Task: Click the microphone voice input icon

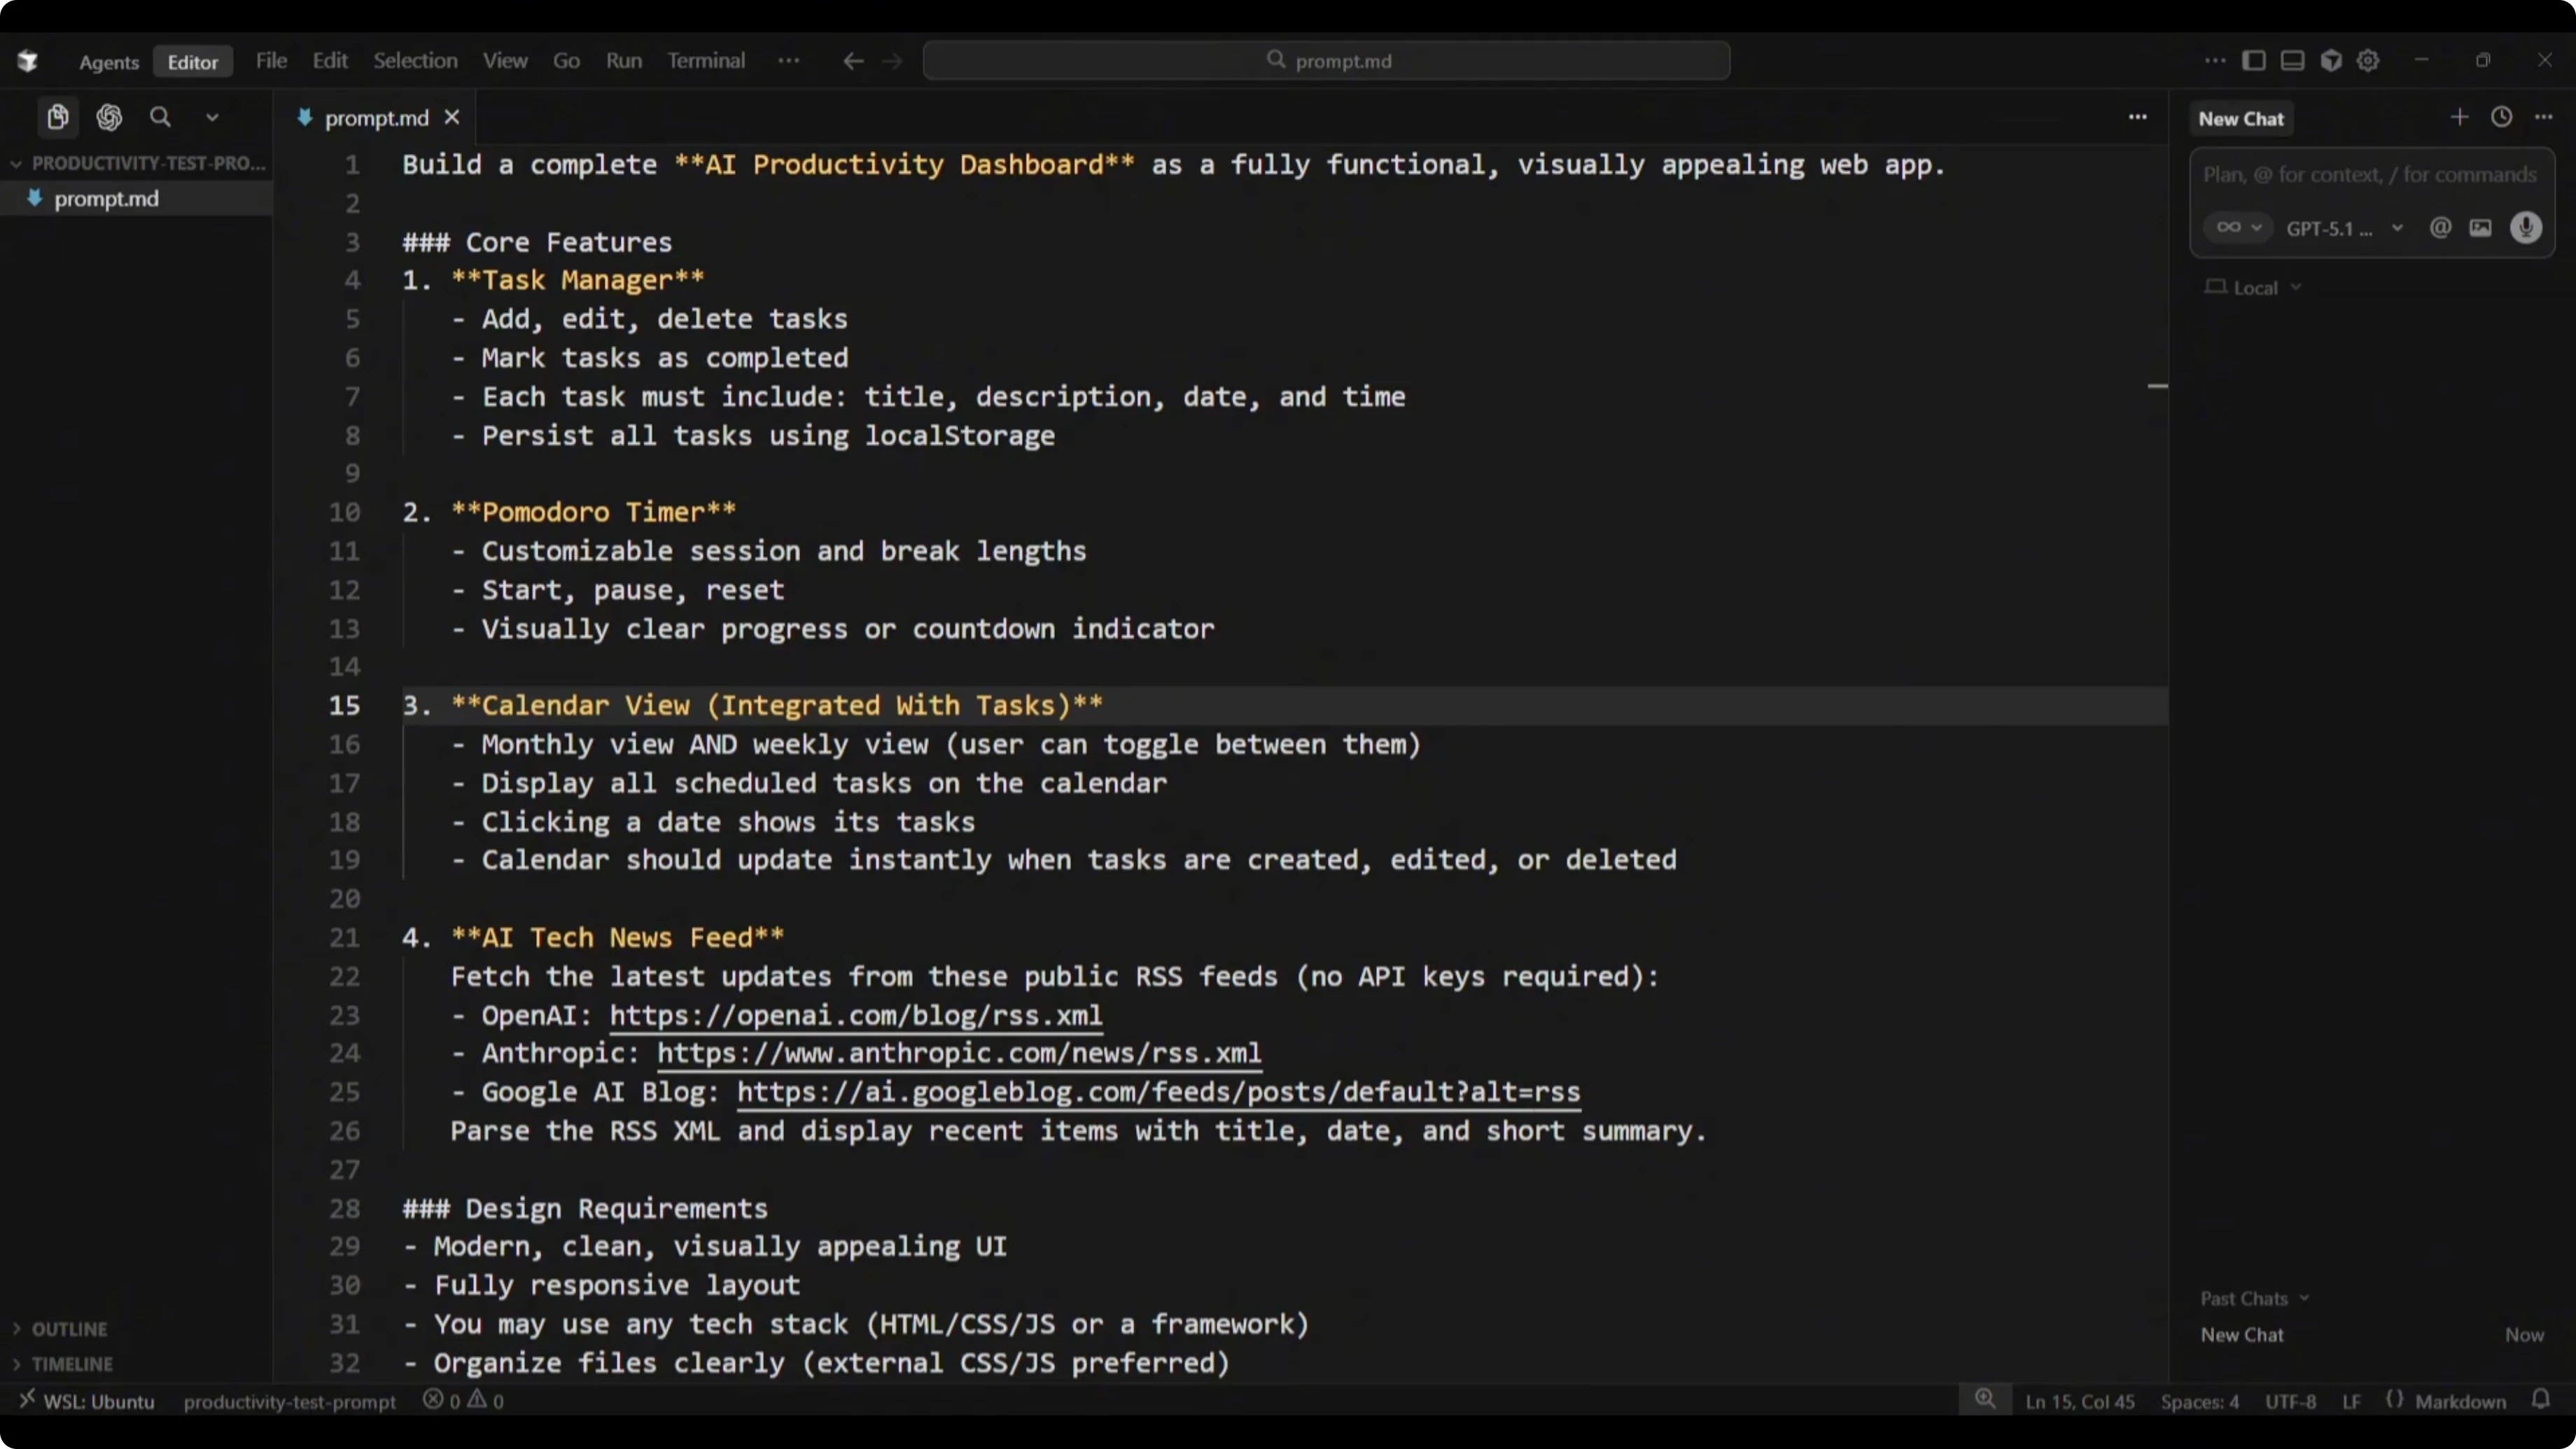Action: (x=2525, y=228)
